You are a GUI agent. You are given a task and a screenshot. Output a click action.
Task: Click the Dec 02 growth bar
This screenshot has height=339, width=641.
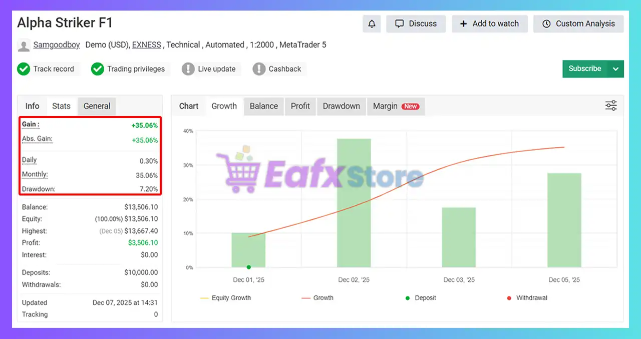[354, 202]
